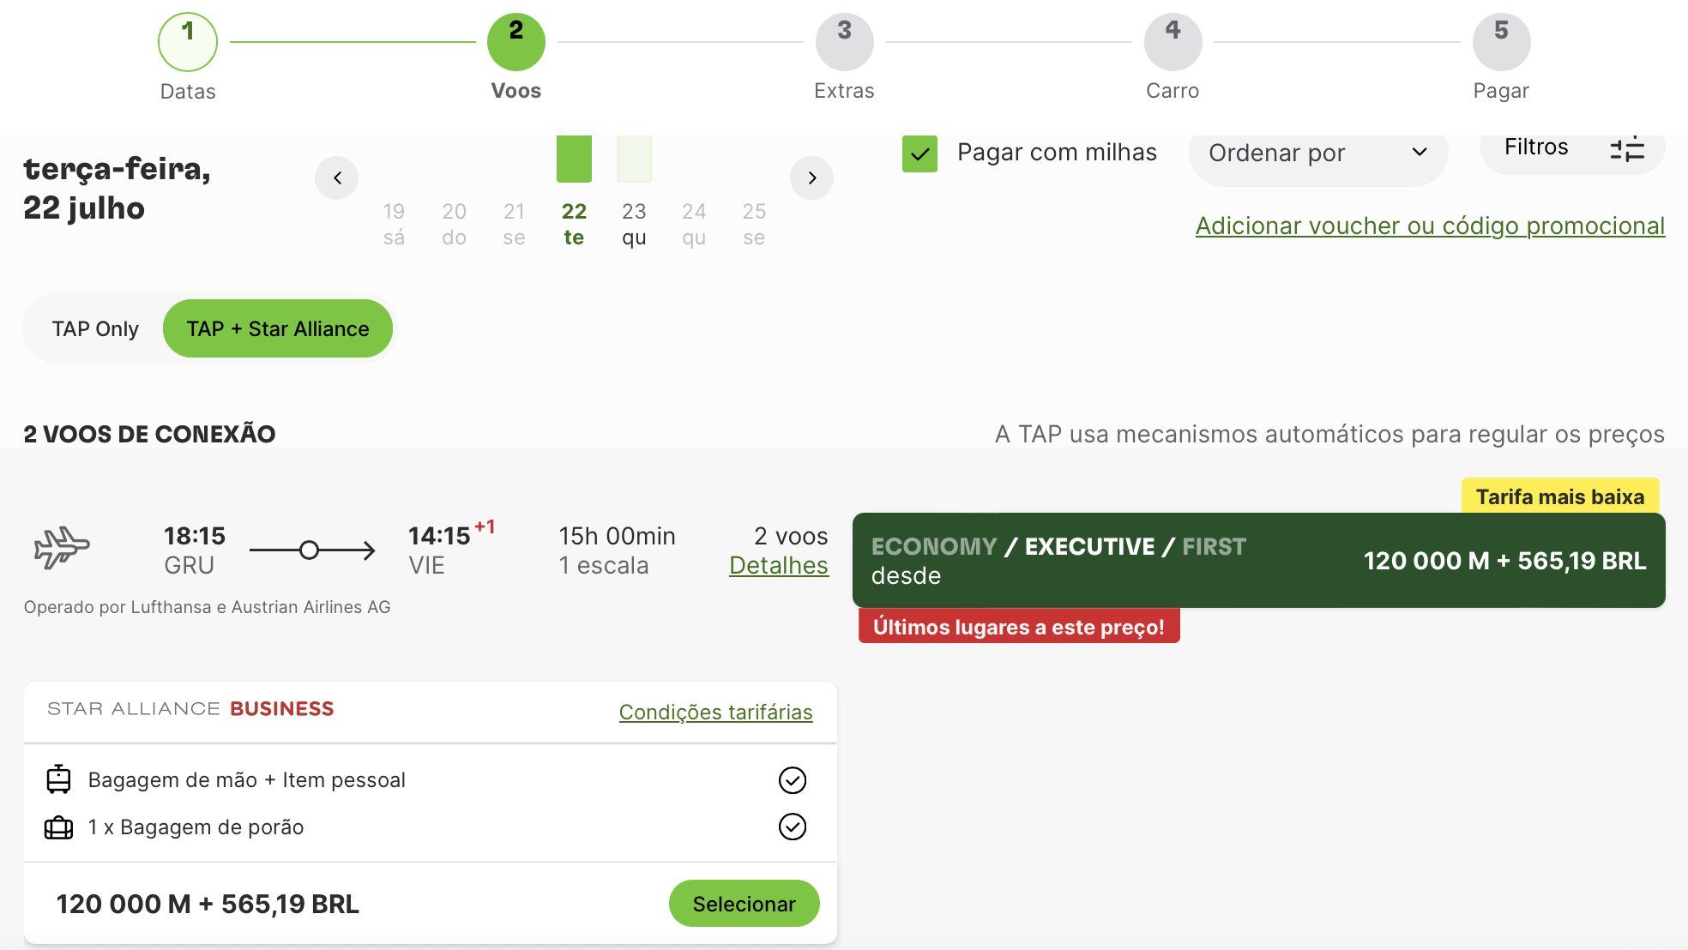Select date 24 qu
This screenshot has height=950, width=1688.
click(694, 225)
